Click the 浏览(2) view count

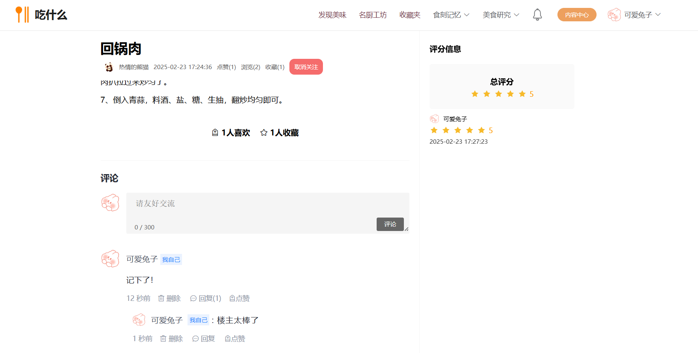tap(251, 67)
